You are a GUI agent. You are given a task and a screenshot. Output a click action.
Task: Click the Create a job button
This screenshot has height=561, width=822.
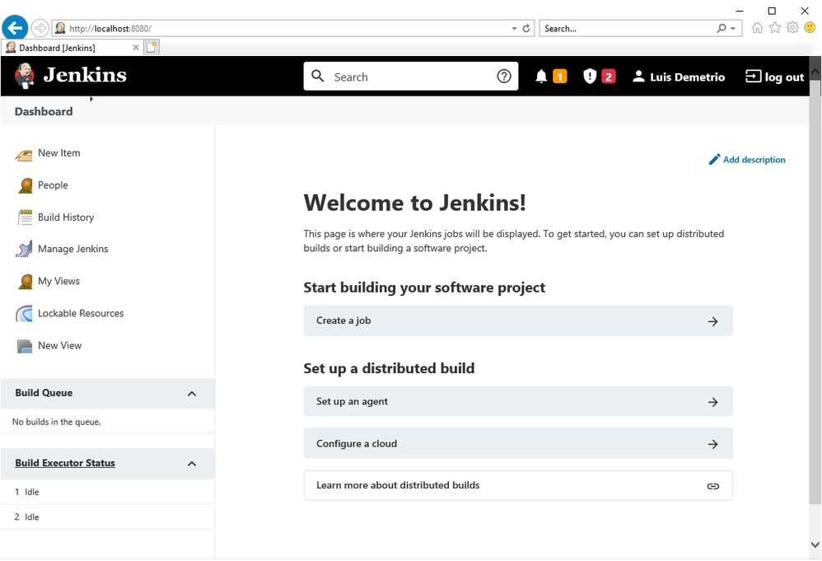tap(518, 321)
